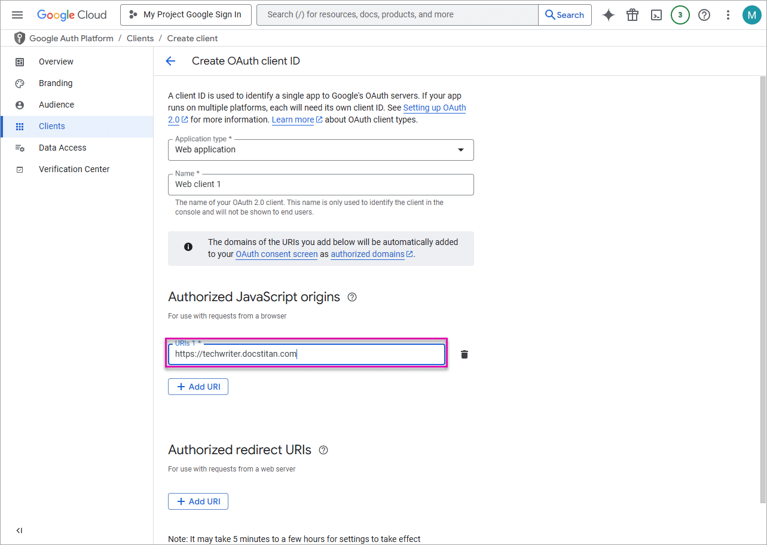Click help icon beside Authorized JavaScript origins
Viewport: 767px width, 545px height.
click(x=352, y=297)
